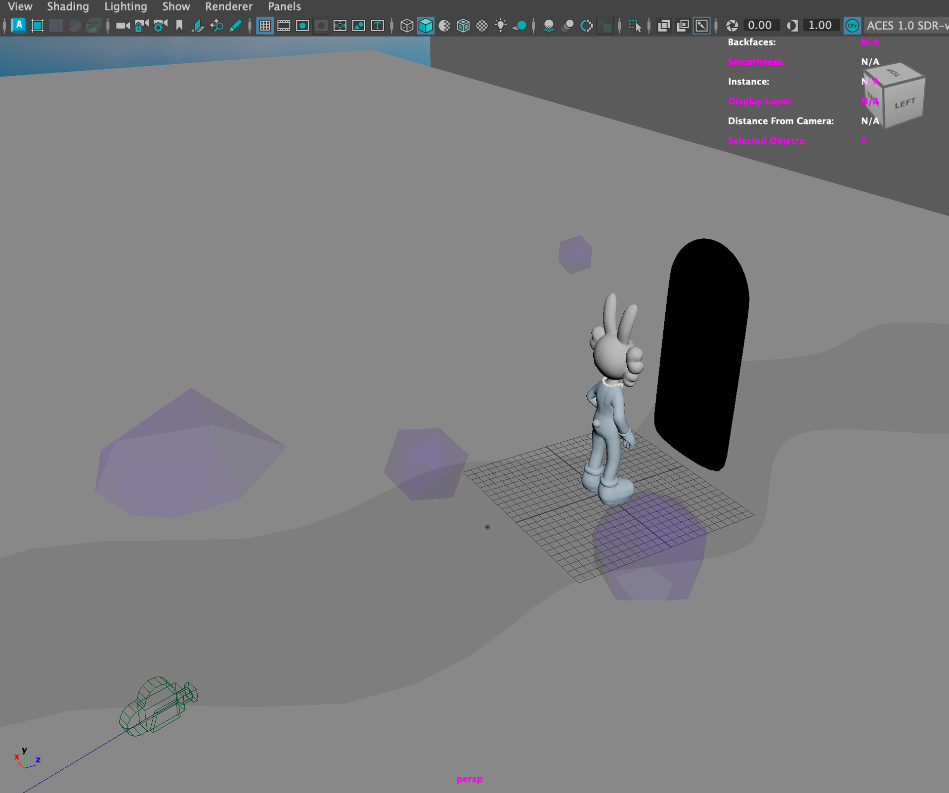Click the isolate select icon
949x793 pixels.
tap(634, 26)
